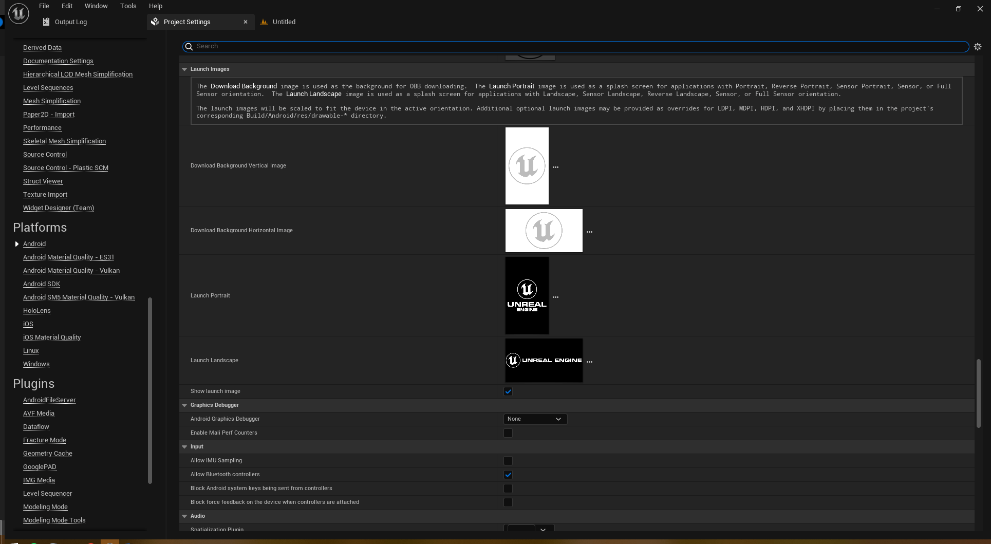This screenshot has width=991, height=544.
Task: Open the Android Graphics Debugger dropdown
Action: 535,419
